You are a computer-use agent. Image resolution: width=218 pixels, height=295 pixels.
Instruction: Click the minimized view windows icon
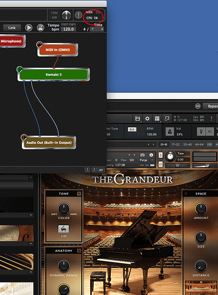point(167,119)
